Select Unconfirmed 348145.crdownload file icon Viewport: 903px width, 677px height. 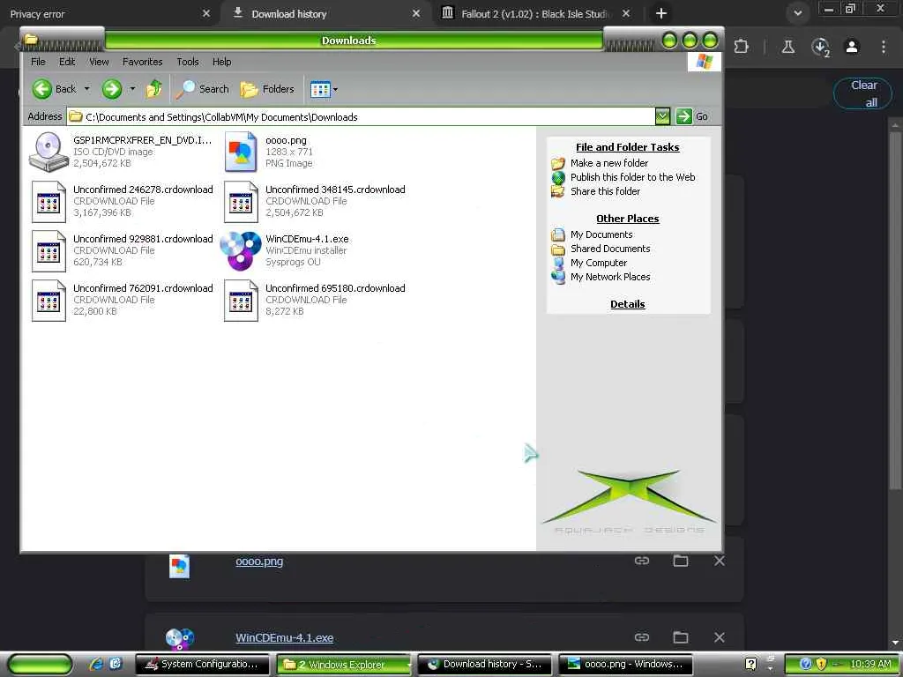tap(241, 202)
